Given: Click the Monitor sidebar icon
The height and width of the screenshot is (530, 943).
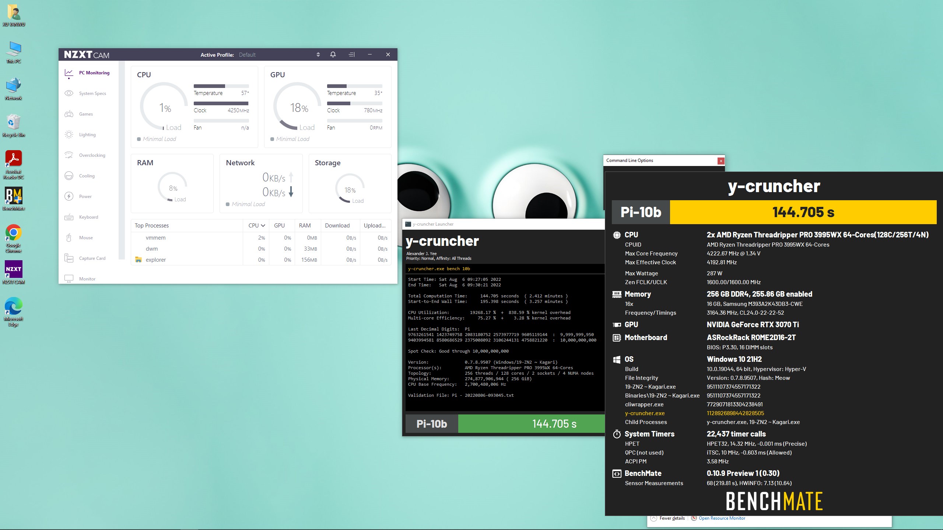Looking at the screenshot, I should pos(69,279).
